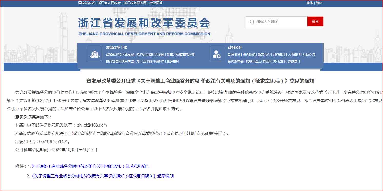Viewport: 383px width, 191px height.
Task: Open the 浙江省人民政府 top link
Action: click(109, 3)
